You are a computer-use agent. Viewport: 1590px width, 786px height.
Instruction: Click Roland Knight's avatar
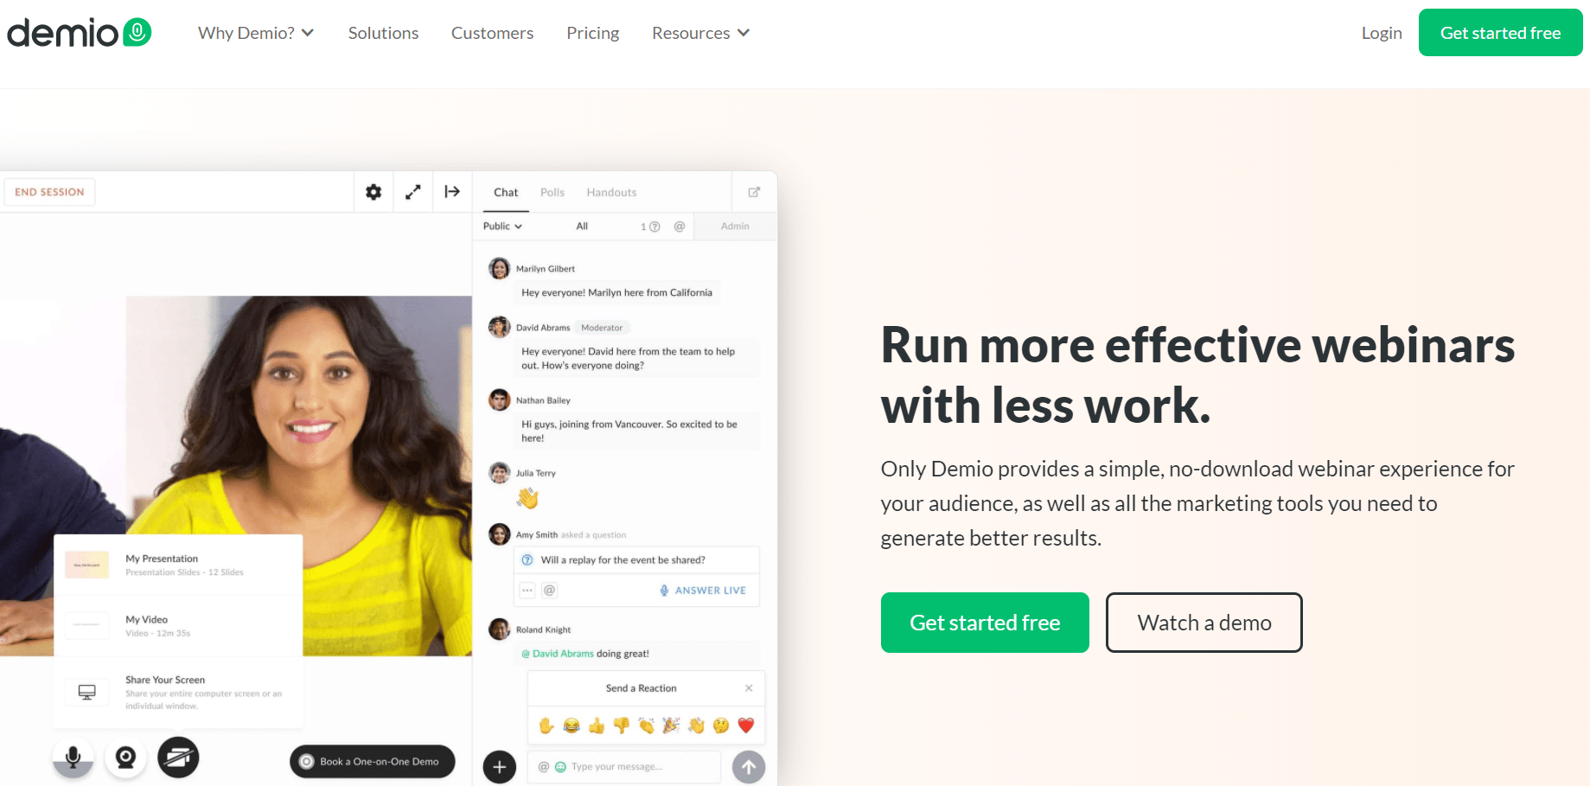point(500,629)
